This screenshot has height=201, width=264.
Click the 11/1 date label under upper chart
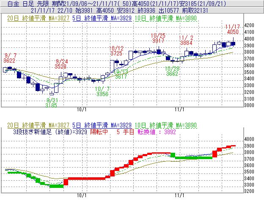[x=179, y=110]
